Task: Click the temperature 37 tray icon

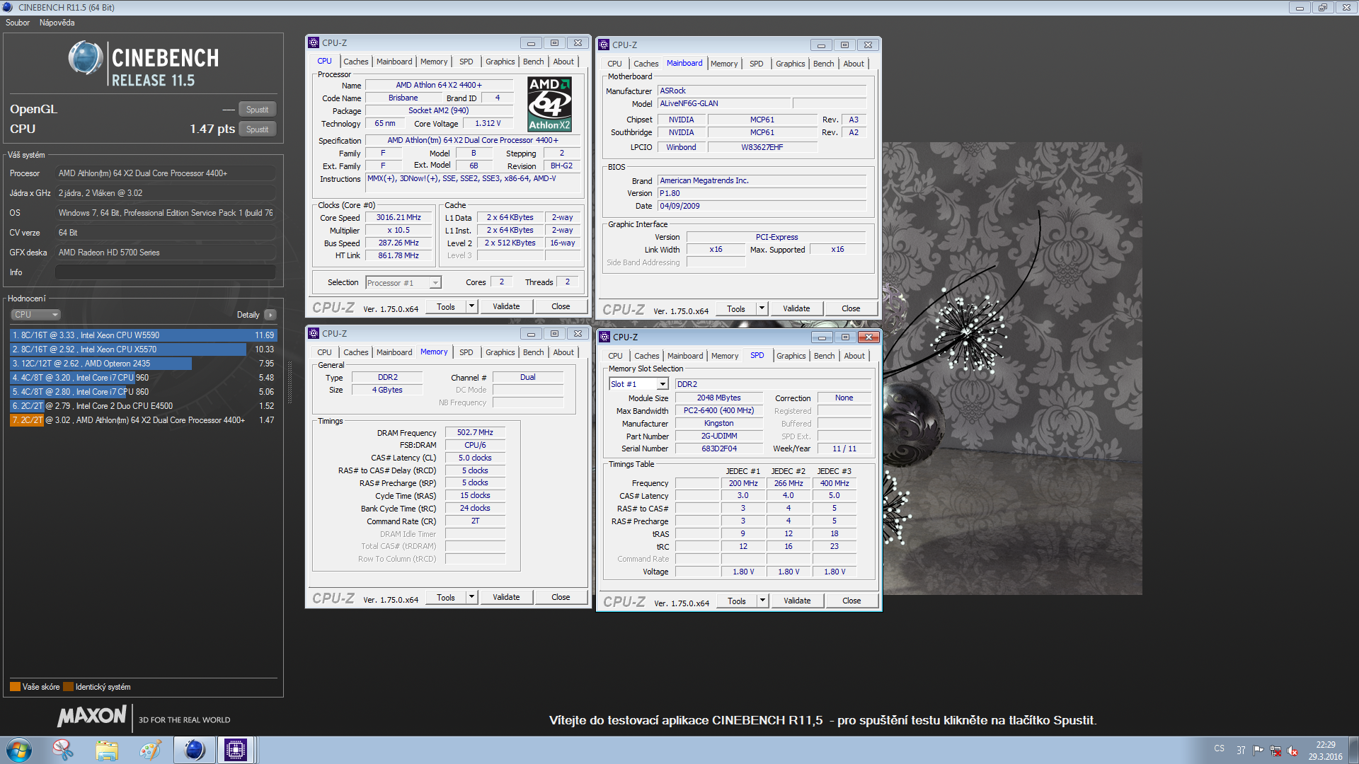Action: click(x=1241, y=750)
